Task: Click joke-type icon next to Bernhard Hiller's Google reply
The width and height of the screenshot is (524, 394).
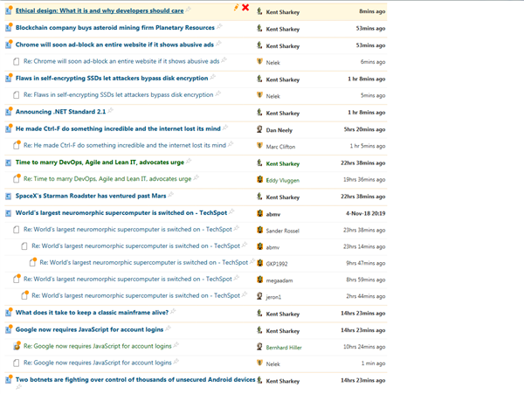Action: (17, 346)
